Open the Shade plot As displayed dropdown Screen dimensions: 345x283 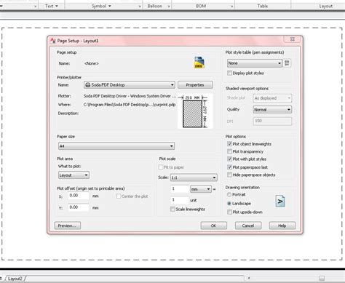pos(272,98)
